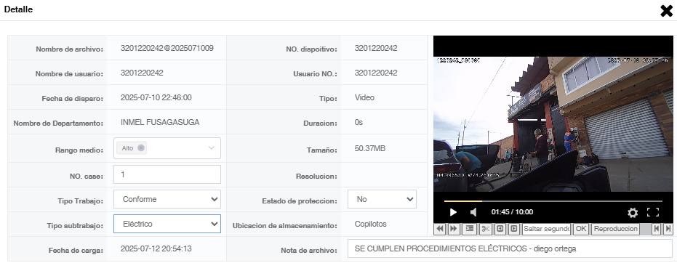
Task: Open the Tipo Trabajo dropdown
Action: click(x=167, y=199)
